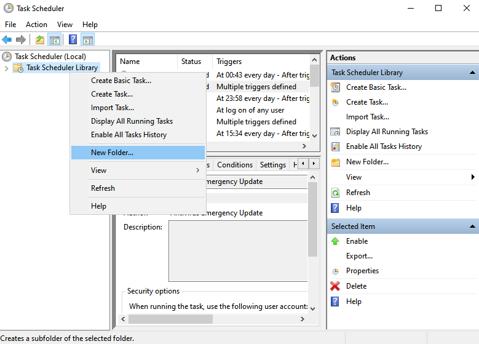
Task: Switch to the Conditions tab
Action: click(234, 165)
